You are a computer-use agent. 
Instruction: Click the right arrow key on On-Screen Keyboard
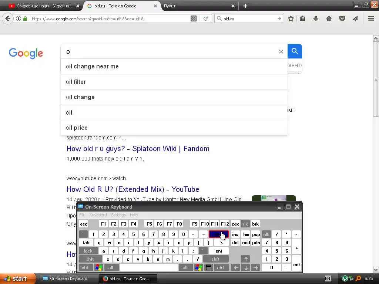[255, 268]
